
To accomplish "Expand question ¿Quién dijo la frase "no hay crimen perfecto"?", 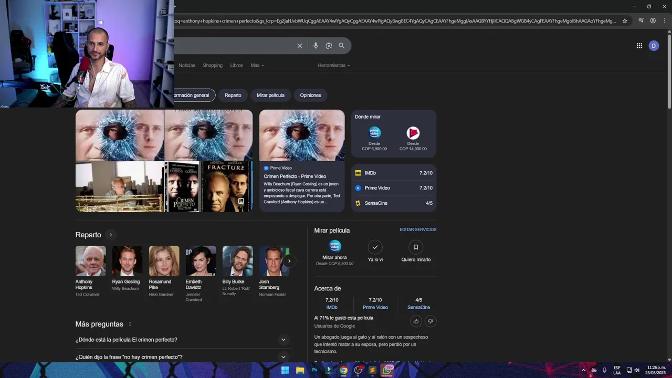I will [182, 357].
